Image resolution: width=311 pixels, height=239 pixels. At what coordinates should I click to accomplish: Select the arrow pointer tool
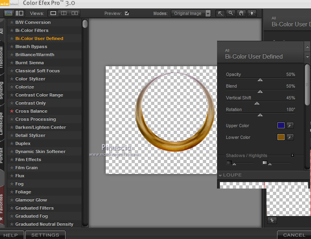(x=220, y=13)
